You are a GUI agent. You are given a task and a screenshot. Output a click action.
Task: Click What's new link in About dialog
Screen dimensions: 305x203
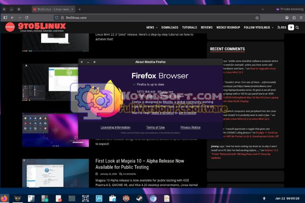tap(165, 92)
